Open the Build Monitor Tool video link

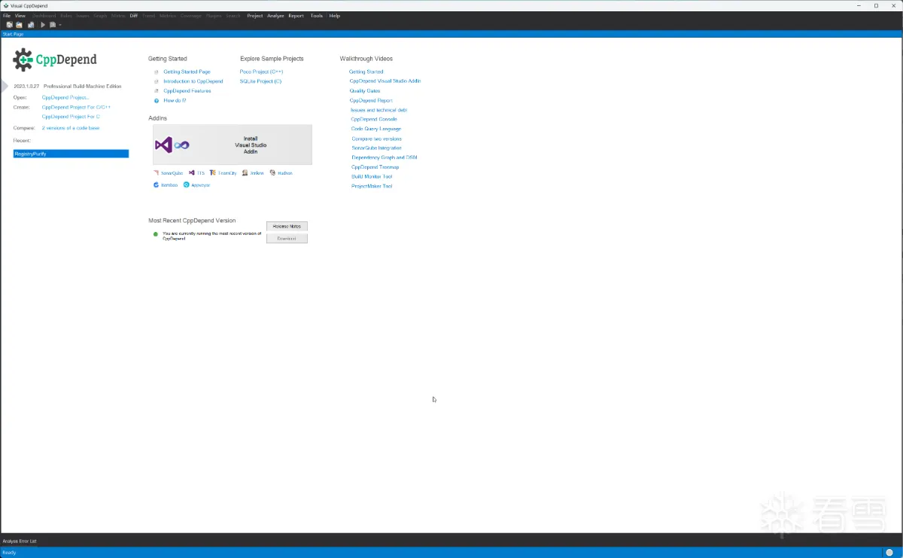tap(372, 176)
